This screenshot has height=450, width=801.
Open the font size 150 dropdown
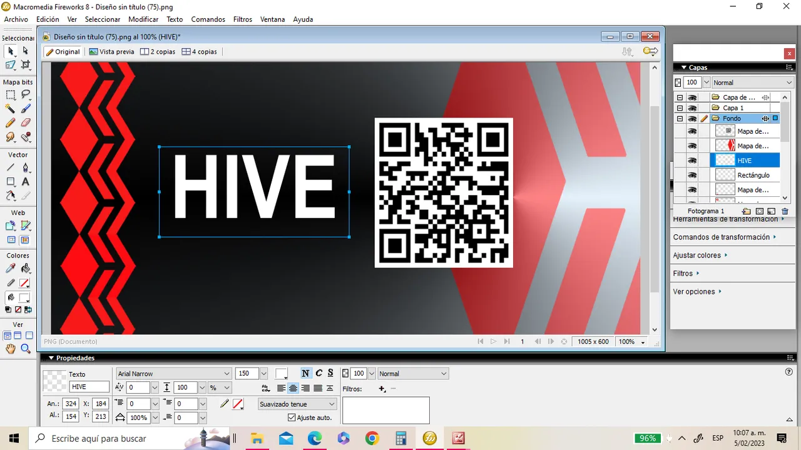263,374
